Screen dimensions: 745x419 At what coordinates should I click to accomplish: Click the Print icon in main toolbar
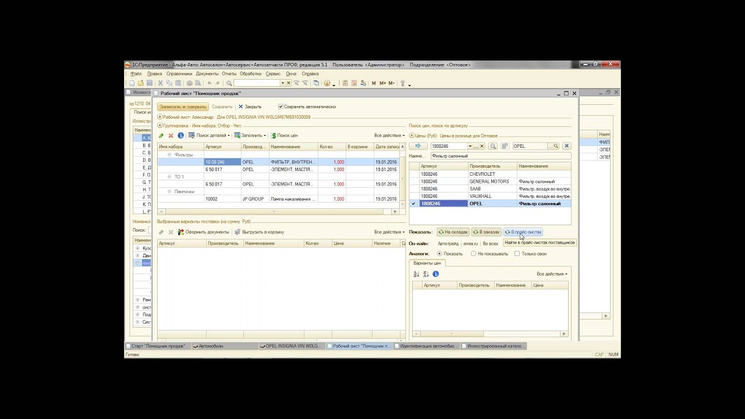[189, 83]
